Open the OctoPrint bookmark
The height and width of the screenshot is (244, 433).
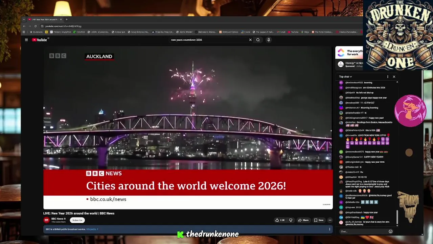[79, 32]
